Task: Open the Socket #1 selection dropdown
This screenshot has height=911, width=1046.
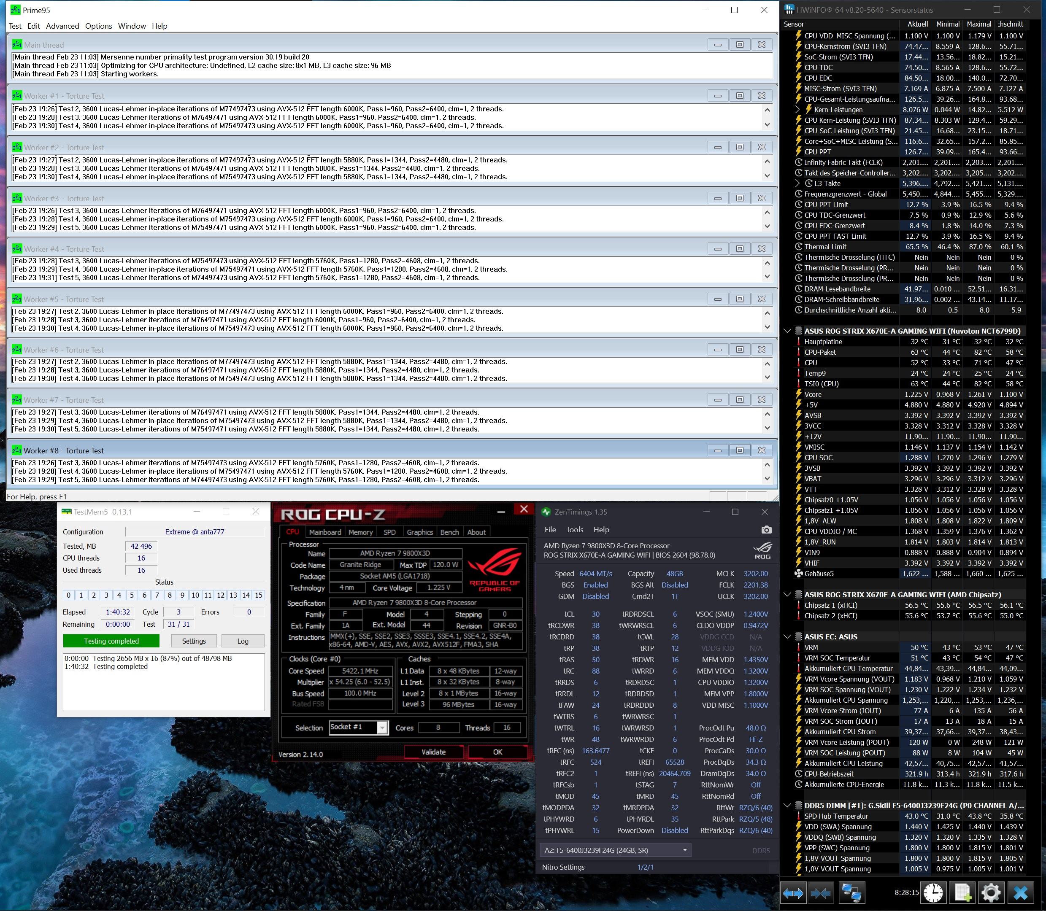Action: [382, 728]
